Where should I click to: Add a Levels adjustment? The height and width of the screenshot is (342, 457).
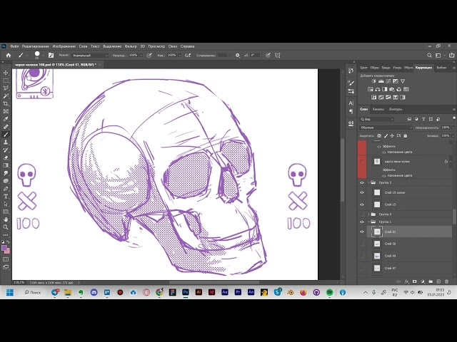tap(381, 81)
